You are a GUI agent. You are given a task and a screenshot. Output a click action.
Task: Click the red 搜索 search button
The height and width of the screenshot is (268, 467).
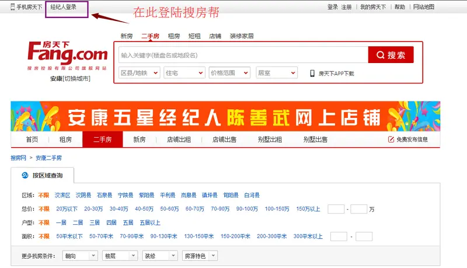point(391,55)
